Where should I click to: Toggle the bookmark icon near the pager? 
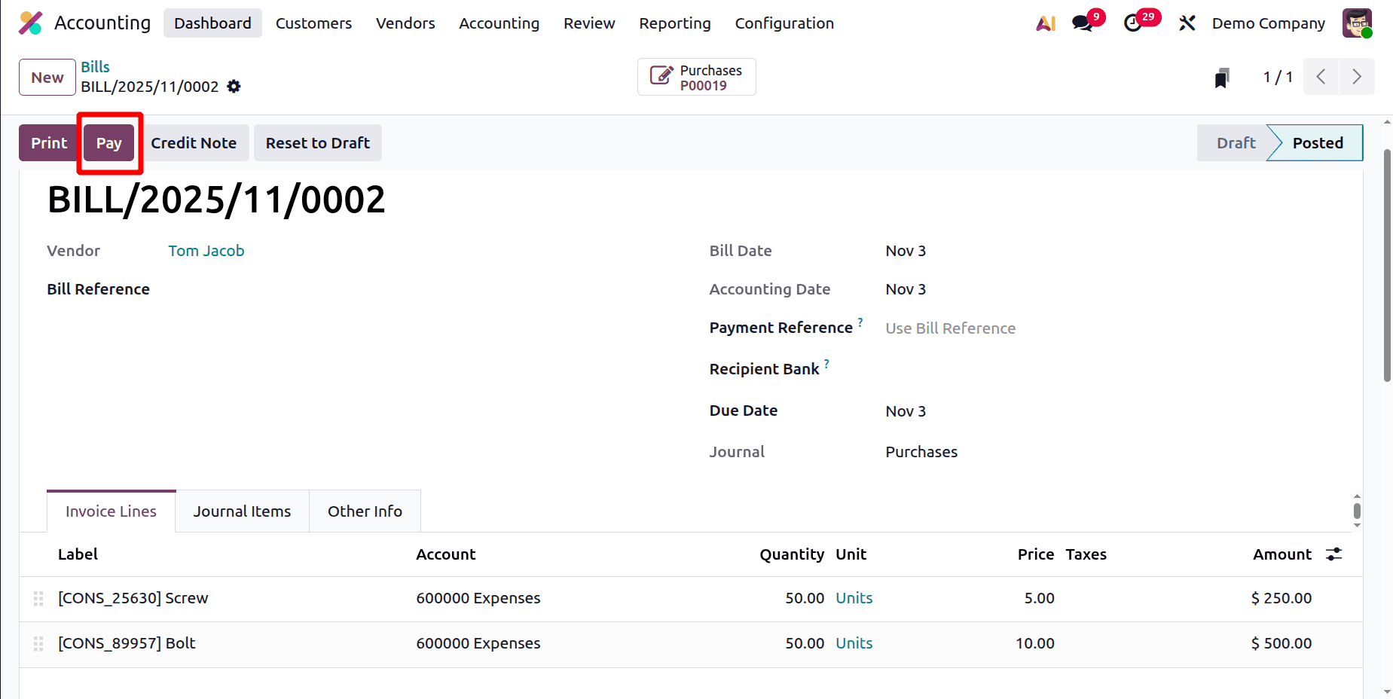(x=1221, y=77)
